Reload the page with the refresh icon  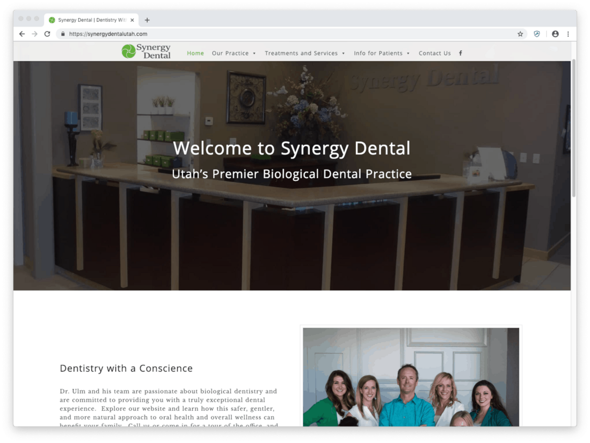point(47,34)
